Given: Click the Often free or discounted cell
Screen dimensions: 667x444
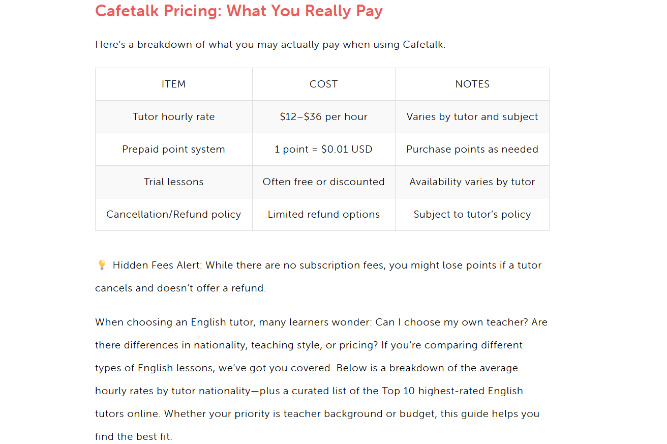Looking at the screenshot, I should [323, 182].
